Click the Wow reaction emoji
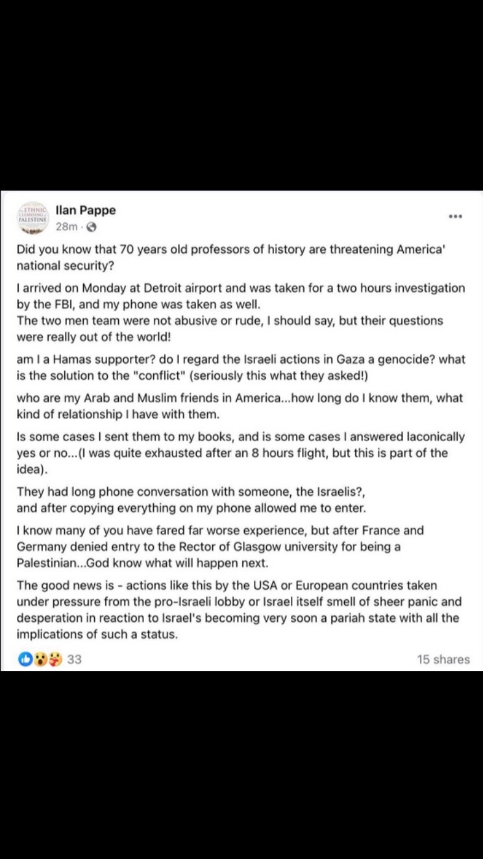Screen dimensions: 483x859 pyautogui.click(x=40, y=659)
